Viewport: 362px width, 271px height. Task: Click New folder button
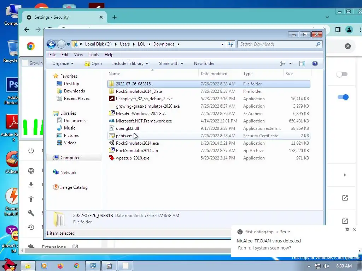[204, 64]
